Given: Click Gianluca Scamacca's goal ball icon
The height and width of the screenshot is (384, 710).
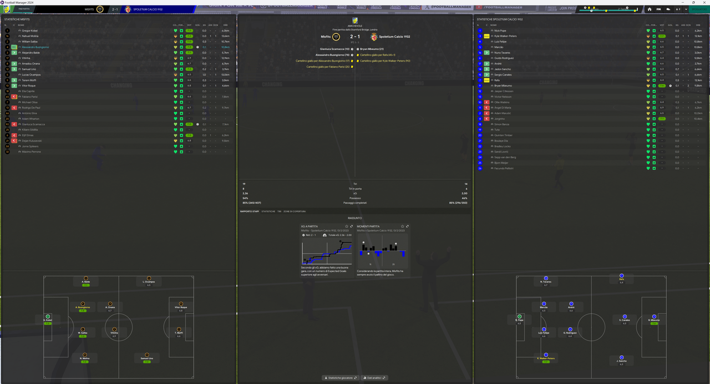Looking at the screenshot, I should [197, 124].
